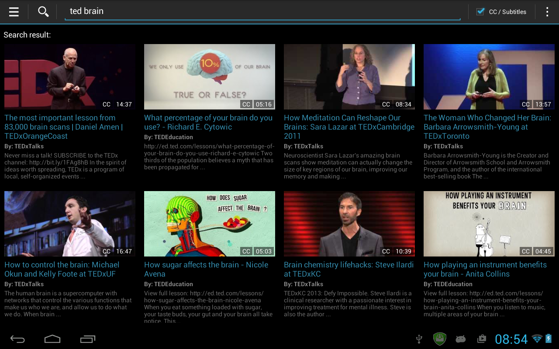The width and height of the screenshot is (559, 349).
Task: Tap 'By: TEDxTalks' under Daniel Amen video
Action: (x=24, y=146)
